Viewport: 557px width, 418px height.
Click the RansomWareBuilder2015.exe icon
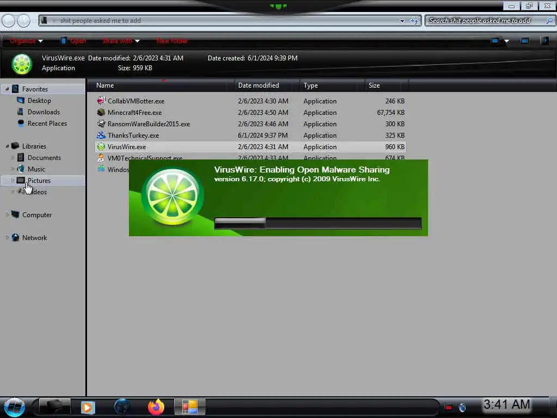pos(101,124)
